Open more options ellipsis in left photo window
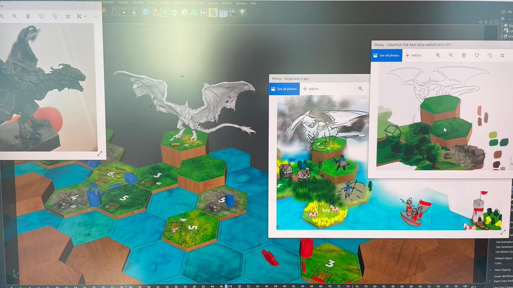 click(95, 17)
